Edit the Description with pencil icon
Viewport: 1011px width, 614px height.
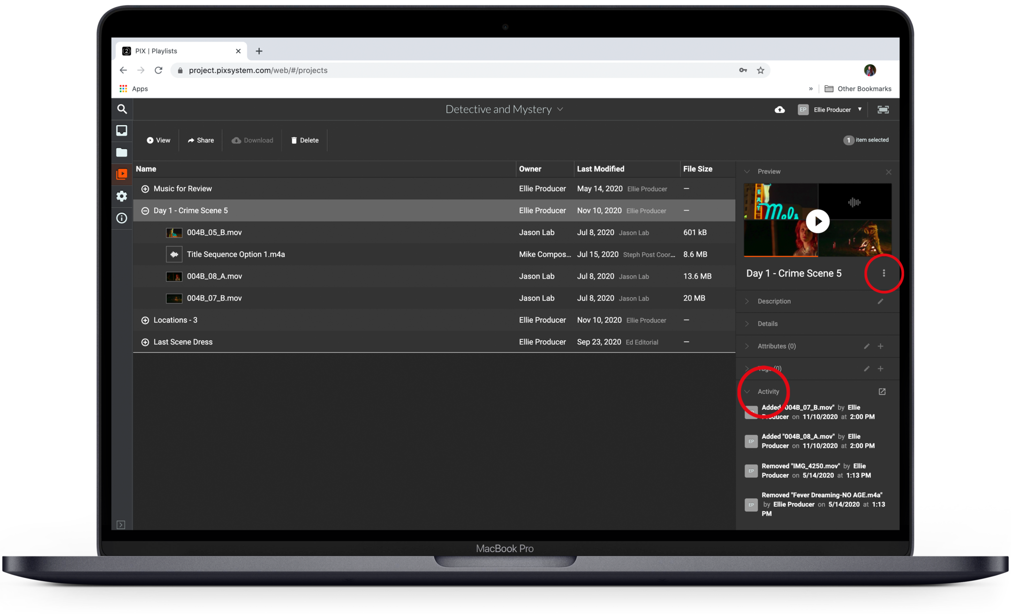[x=880, y=301]
